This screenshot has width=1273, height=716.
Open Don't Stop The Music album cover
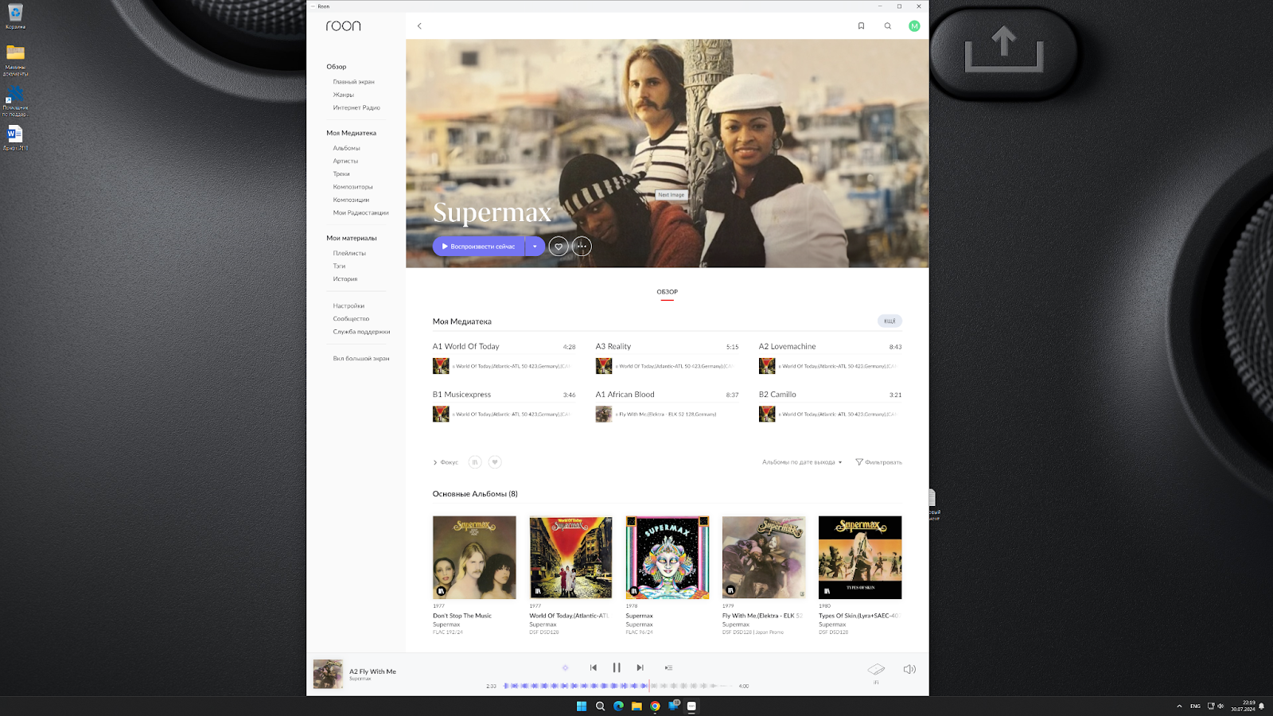[474, 558]
